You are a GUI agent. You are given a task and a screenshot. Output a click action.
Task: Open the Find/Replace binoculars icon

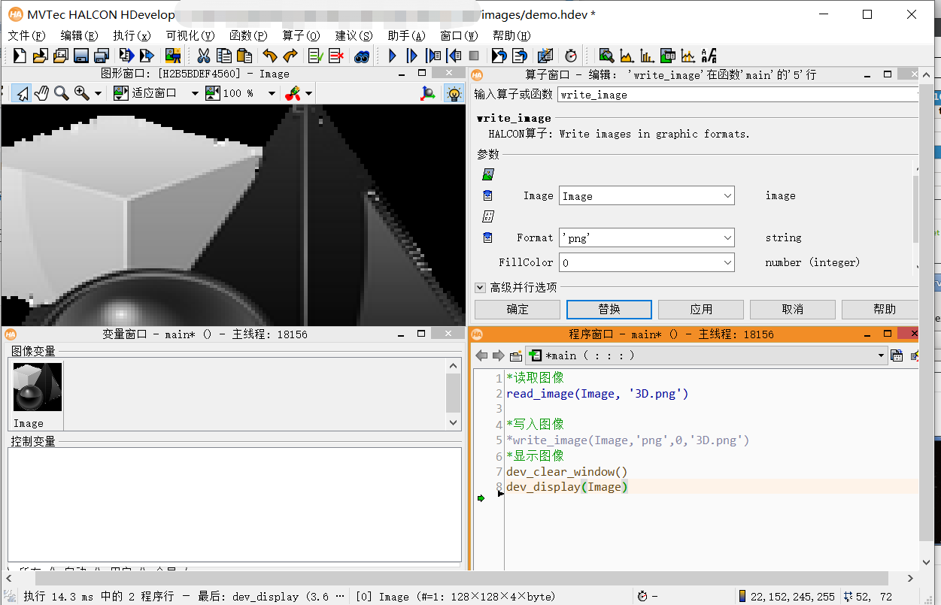tap(361, 55)
